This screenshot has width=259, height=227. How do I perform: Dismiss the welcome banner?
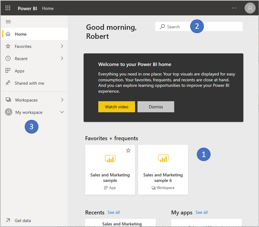156,107
